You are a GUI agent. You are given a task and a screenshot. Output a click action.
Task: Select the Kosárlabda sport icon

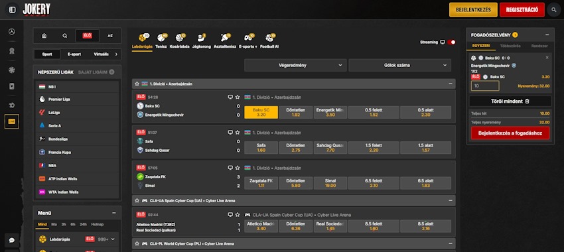click(180, 40)
